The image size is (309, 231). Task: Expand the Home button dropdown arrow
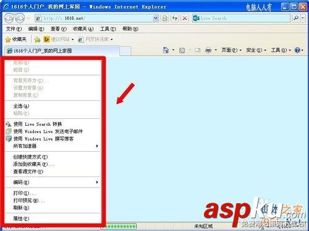(173, 50)
